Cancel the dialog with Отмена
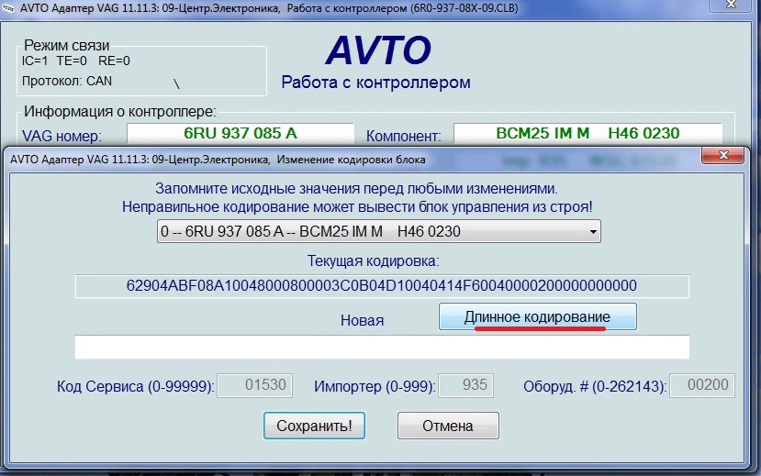The width and height of the screenshot is (761, 476). (x=447, y=426)
